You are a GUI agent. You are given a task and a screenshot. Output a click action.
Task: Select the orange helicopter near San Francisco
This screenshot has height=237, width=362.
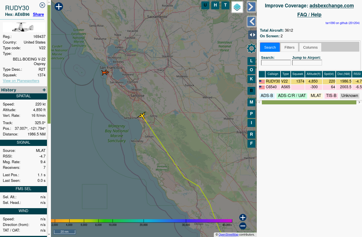105,73
